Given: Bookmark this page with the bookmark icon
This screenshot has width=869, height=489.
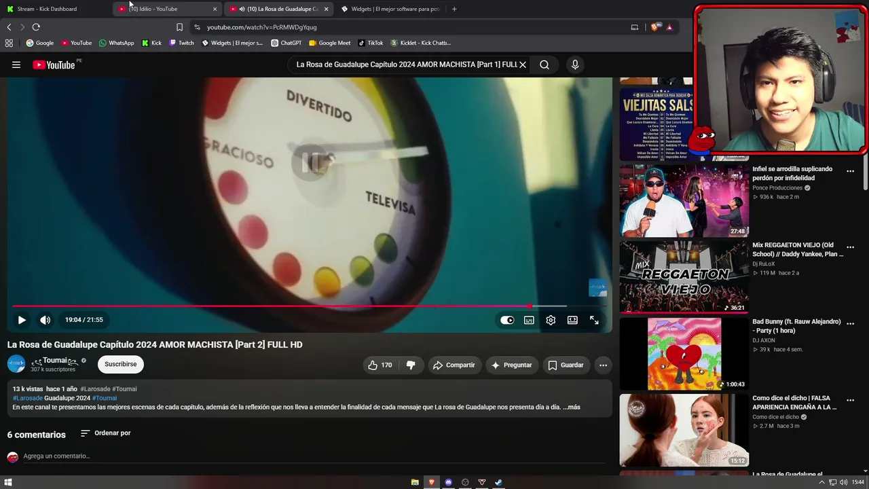Looking at the screenshot, I should click(179, 27).
